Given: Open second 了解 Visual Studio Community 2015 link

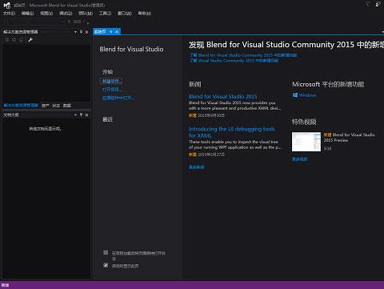Looking at the screenshot, I should (234, 61).
